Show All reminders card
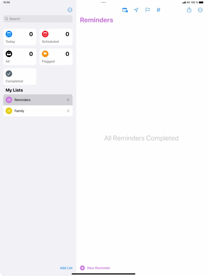The image size is (207, 276). point(20,57)
